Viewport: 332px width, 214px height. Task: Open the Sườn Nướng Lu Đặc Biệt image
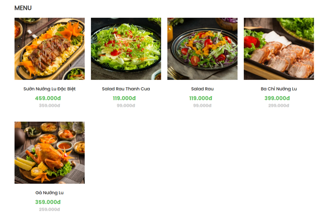pyautogui.click(x=49, y=49)
